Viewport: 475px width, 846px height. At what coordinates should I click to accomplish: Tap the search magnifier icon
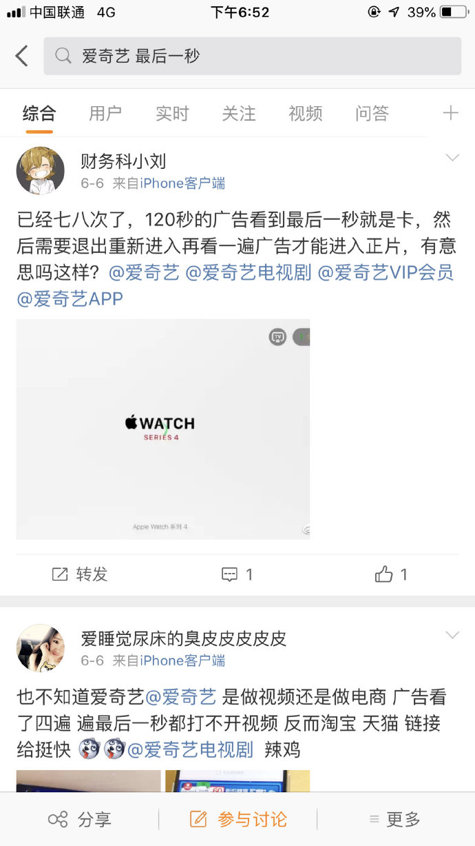63,56
